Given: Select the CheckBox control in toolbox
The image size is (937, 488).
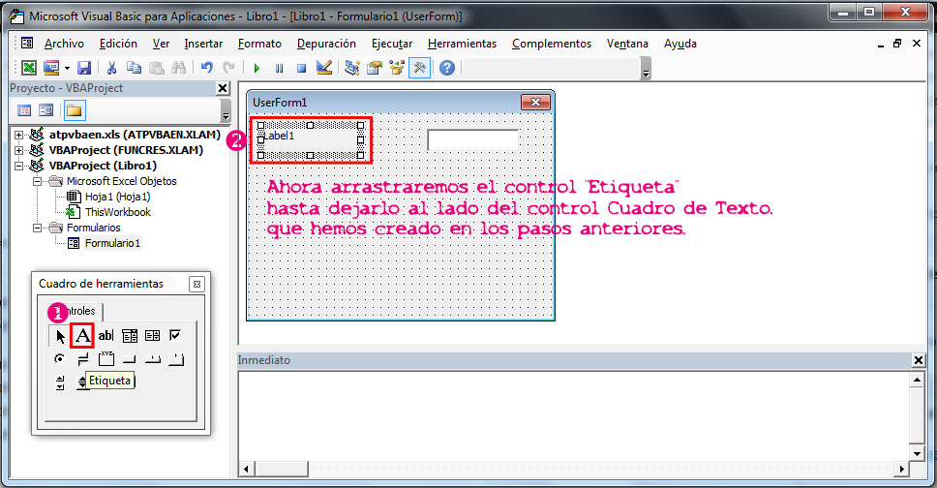Looking at the screenshot, I should 175,335.
